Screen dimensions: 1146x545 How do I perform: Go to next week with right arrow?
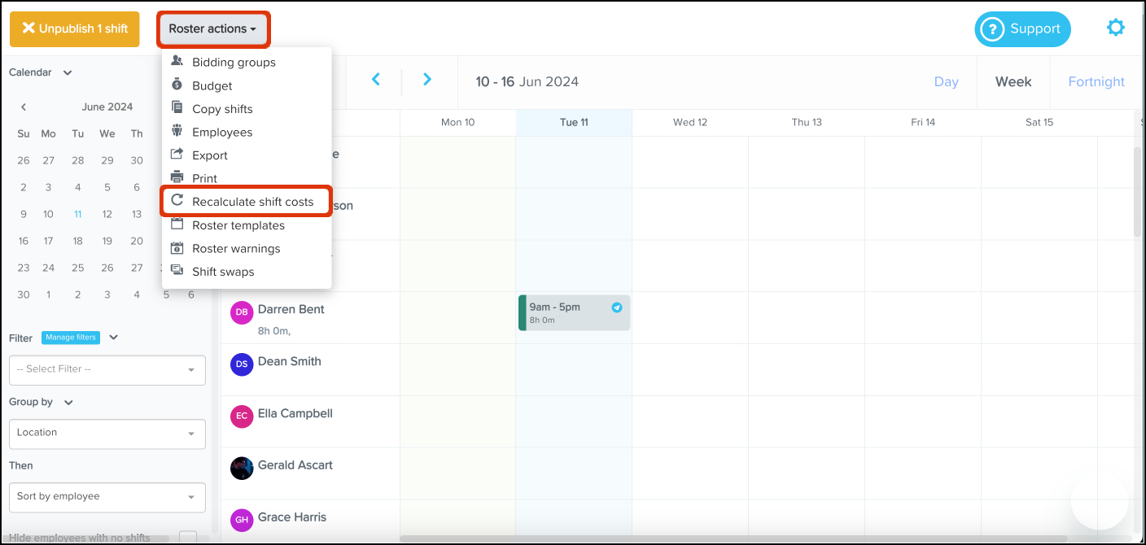coord(427,80)
